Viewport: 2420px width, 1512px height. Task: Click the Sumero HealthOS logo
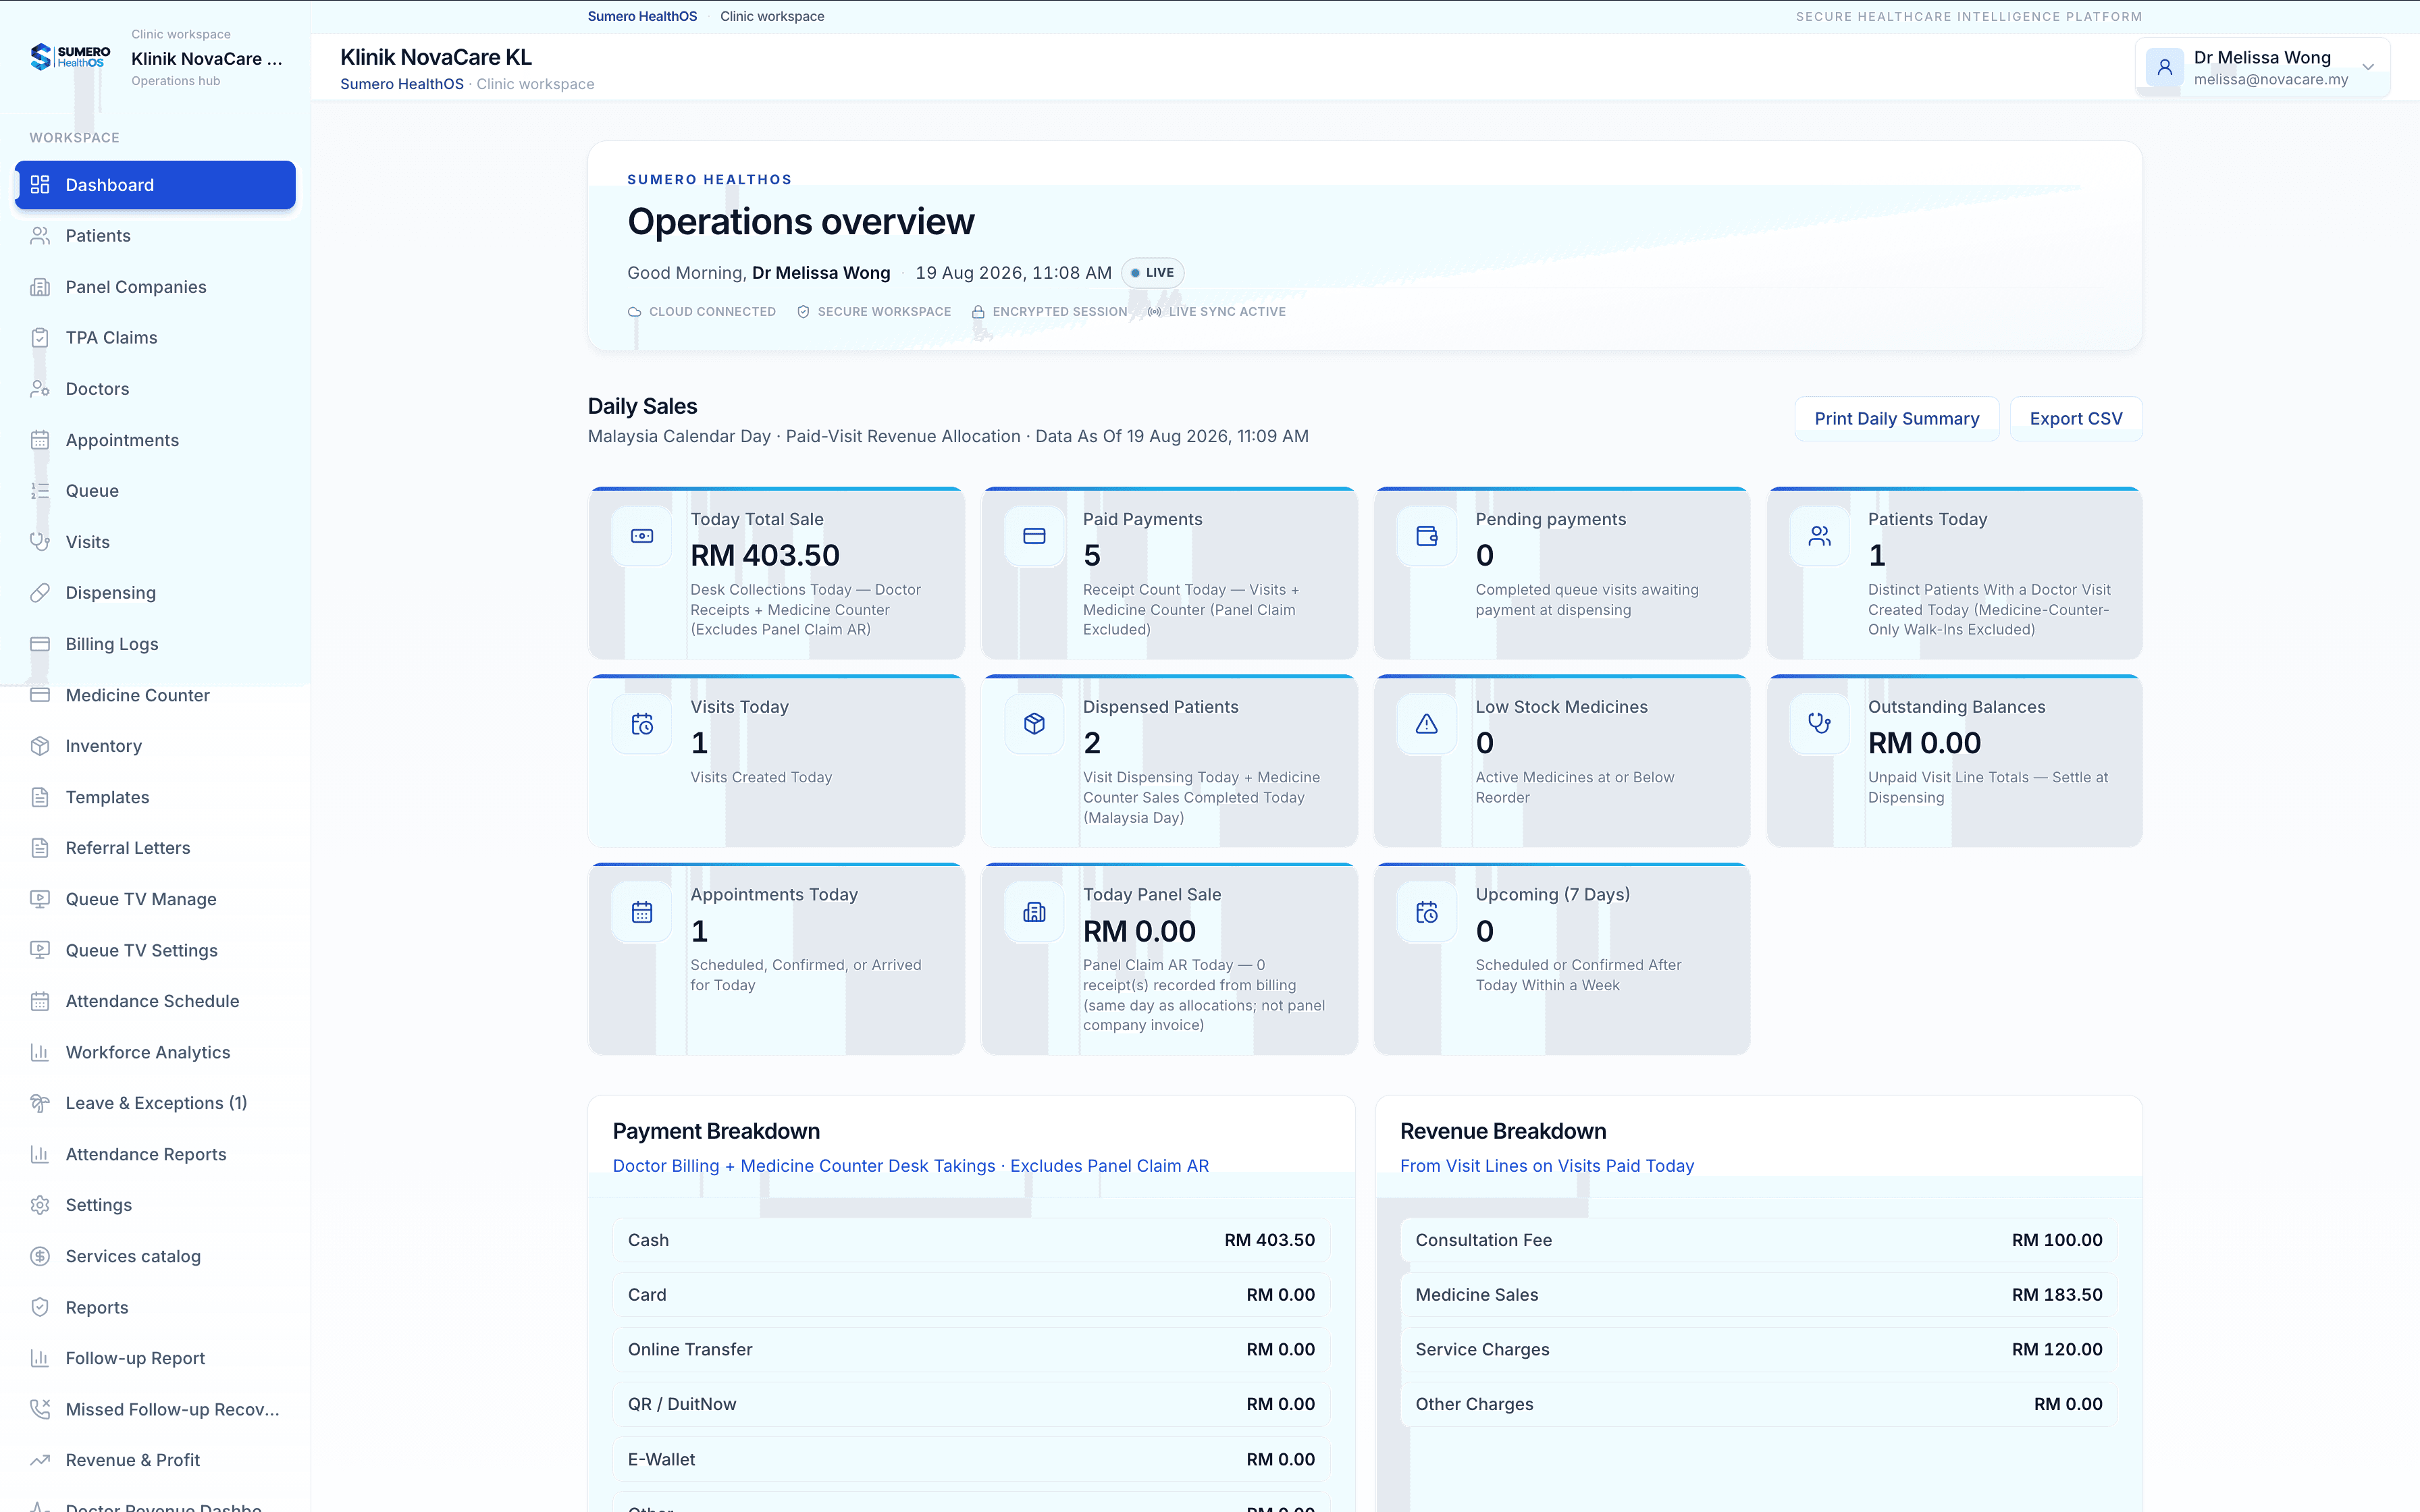(70, 57)
